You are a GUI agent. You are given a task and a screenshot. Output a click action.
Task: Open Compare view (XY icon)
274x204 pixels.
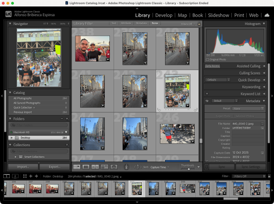point(95,167)
